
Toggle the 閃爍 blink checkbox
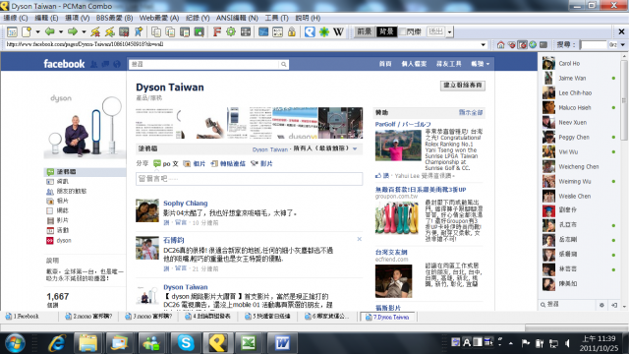click(x=403, y=31)
